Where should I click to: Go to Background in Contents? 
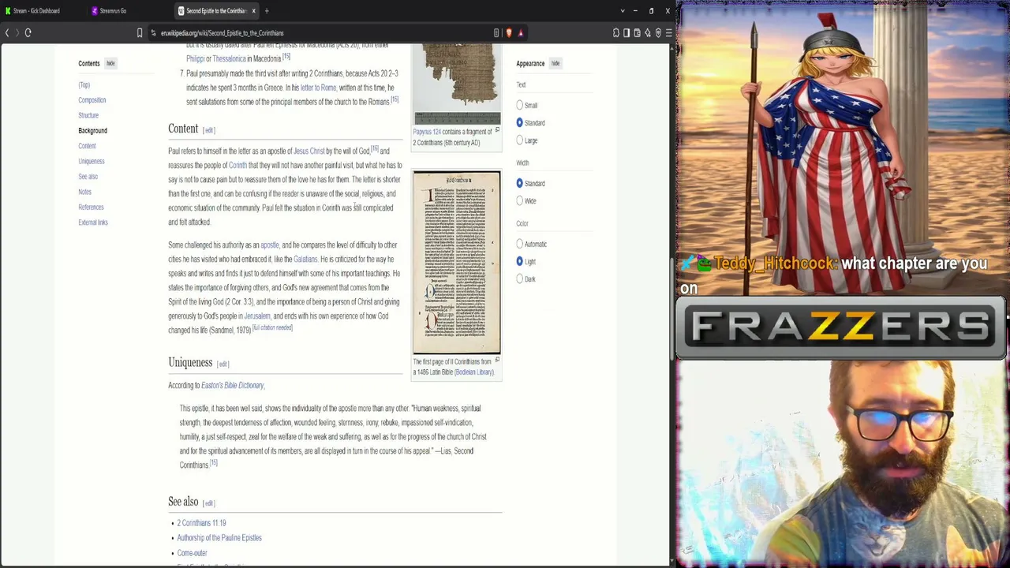pyautogui.click(x=93, y=130)
